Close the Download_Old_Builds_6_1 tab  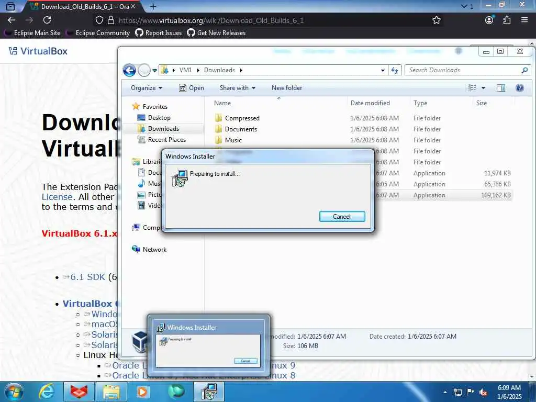point(133,6)
